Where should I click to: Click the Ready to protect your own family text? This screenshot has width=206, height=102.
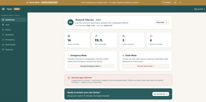coord(84,93)
